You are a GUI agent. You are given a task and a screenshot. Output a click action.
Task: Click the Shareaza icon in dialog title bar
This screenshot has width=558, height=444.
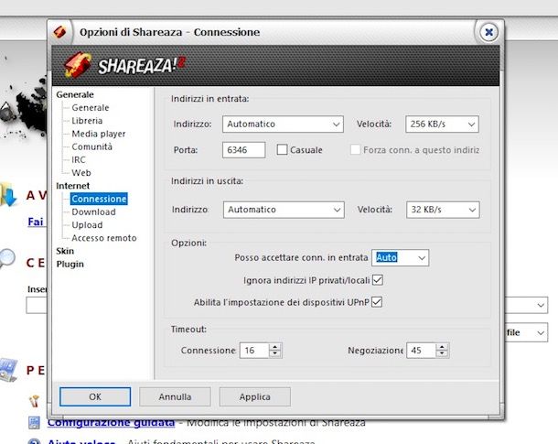coord(59,32)
